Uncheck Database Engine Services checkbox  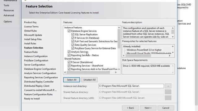click(69, 31)
